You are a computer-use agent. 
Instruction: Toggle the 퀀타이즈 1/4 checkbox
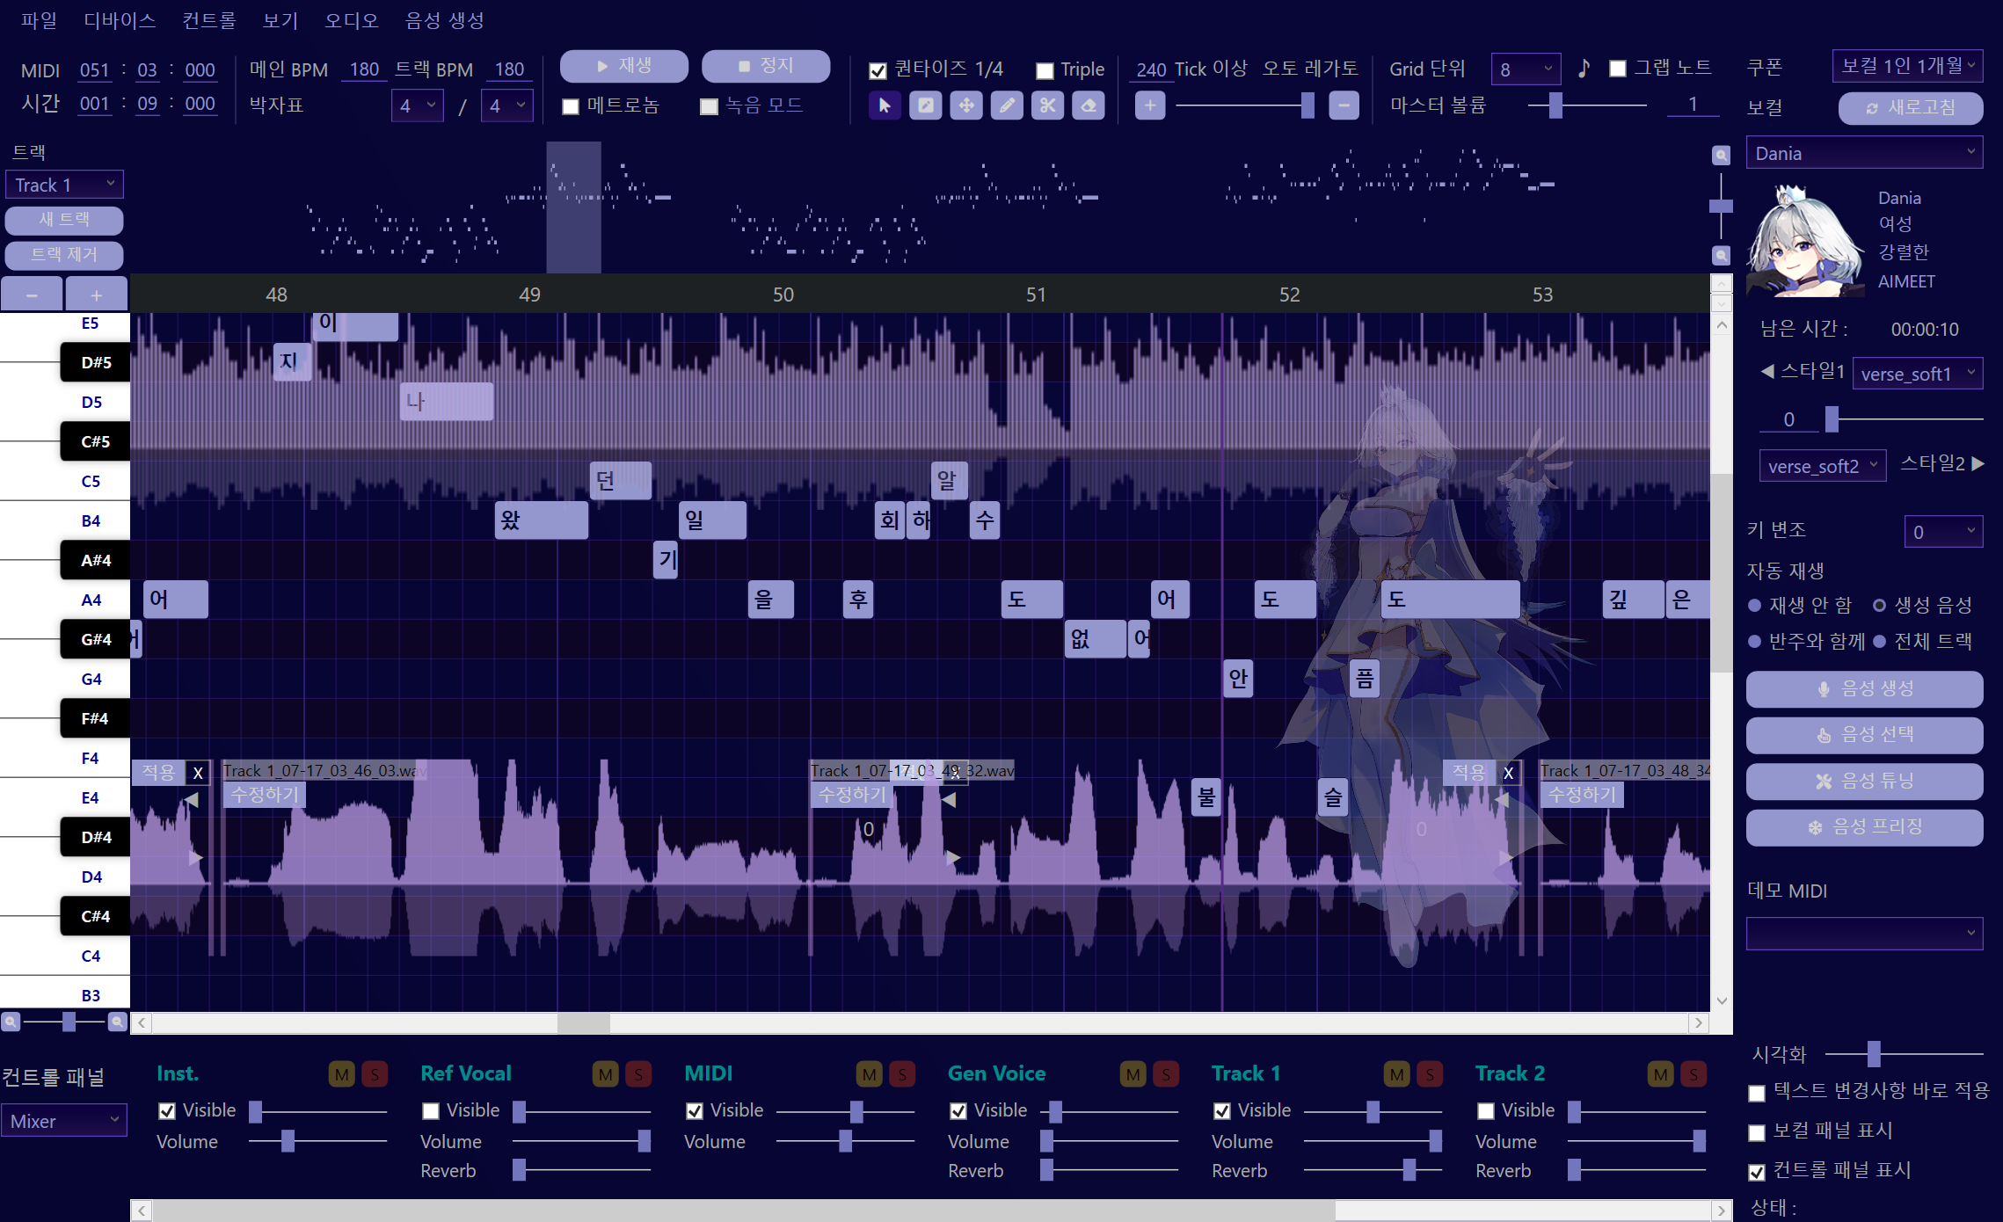tap(878, 70)
